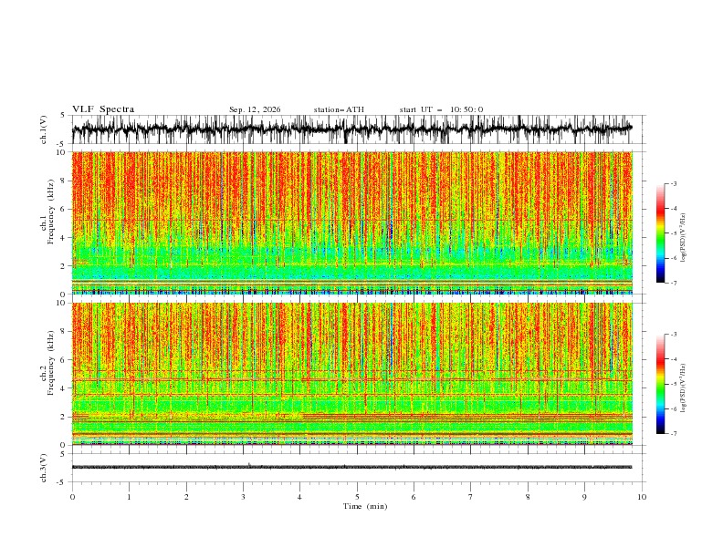
Task: Click the ch.2 spectrogram color bar
Action: [660, 384]
